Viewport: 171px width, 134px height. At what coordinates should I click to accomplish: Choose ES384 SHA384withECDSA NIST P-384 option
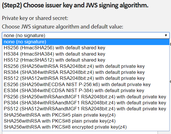pyautogui.click(x=86, y=90)
